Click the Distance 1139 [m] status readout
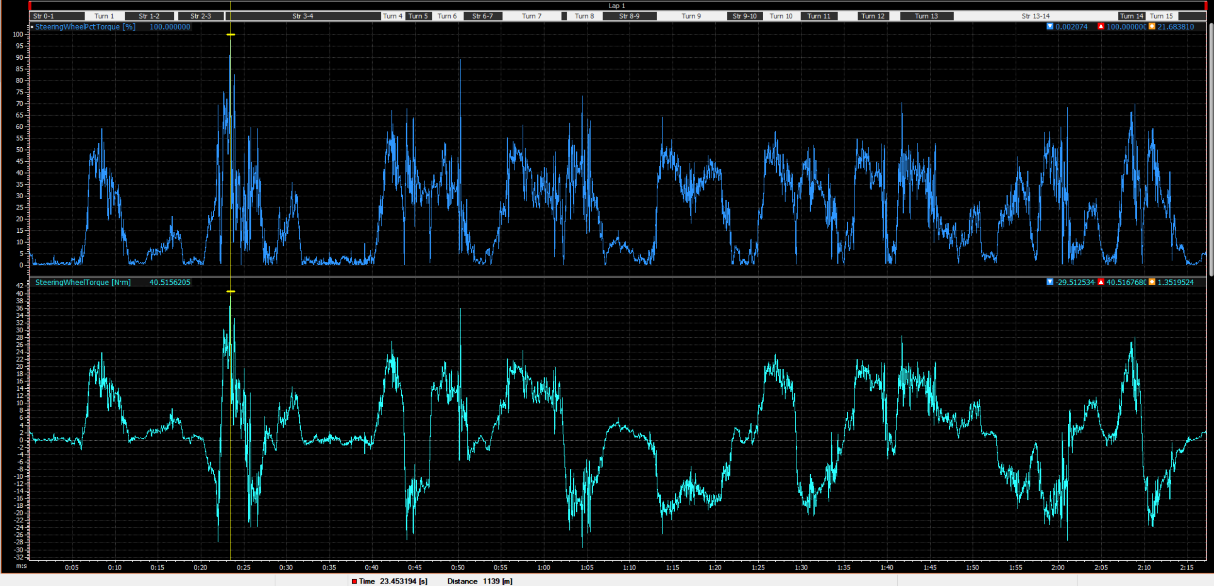 (479, 581)
